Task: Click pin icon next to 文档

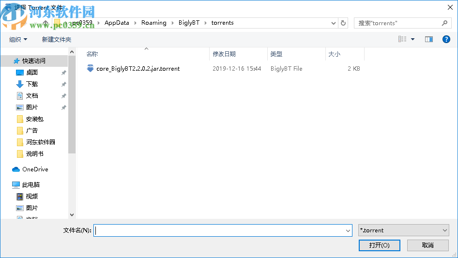Action: (63, 96)
